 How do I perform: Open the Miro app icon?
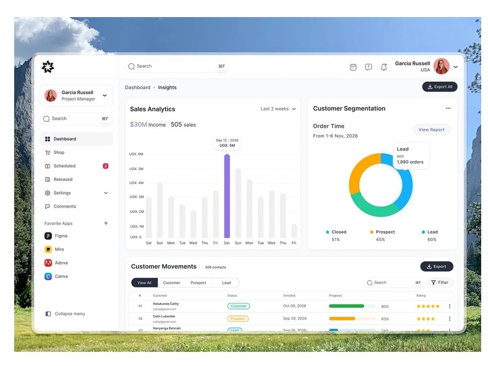48,249
